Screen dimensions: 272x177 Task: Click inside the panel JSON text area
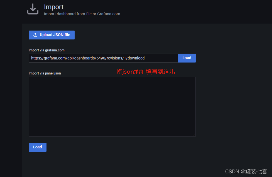click(112, 107)
